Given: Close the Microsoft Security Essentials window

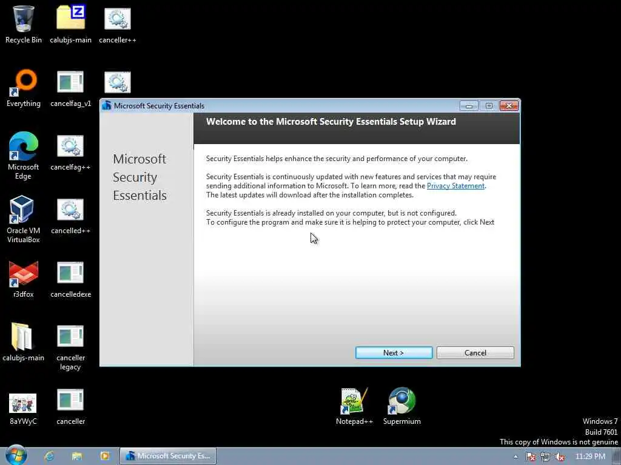Looking at the screenshot, I should pos(509,105).
